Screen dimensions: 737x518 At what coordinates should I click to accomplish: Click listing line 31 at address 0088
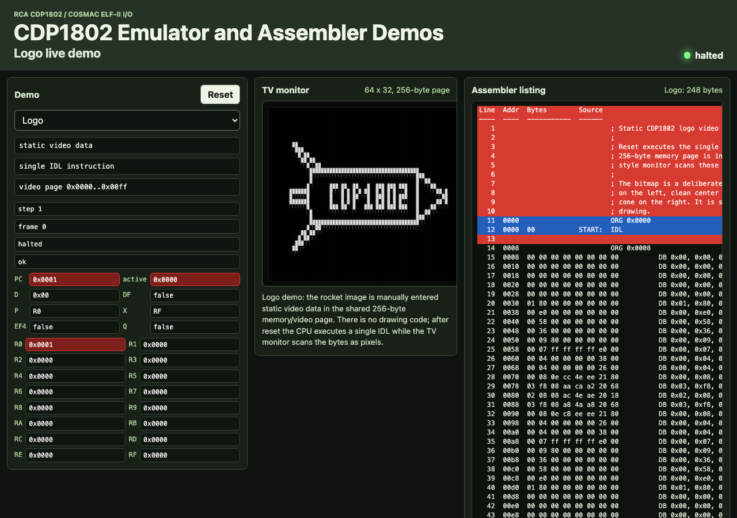tap(600, 405)
